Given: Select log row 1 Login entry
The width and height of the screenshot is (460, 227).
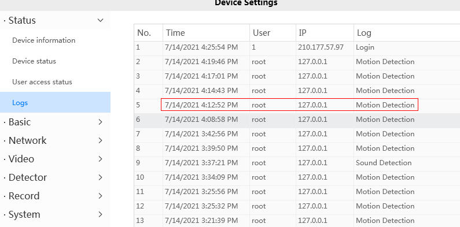Looking at the screenshot, I should click(x=297, y=47).
